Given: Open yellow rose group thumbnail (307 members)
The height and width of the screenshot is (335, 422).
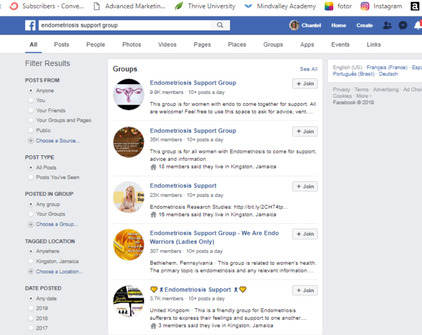Looking at the screenshot, I should [x=129, y=245].
